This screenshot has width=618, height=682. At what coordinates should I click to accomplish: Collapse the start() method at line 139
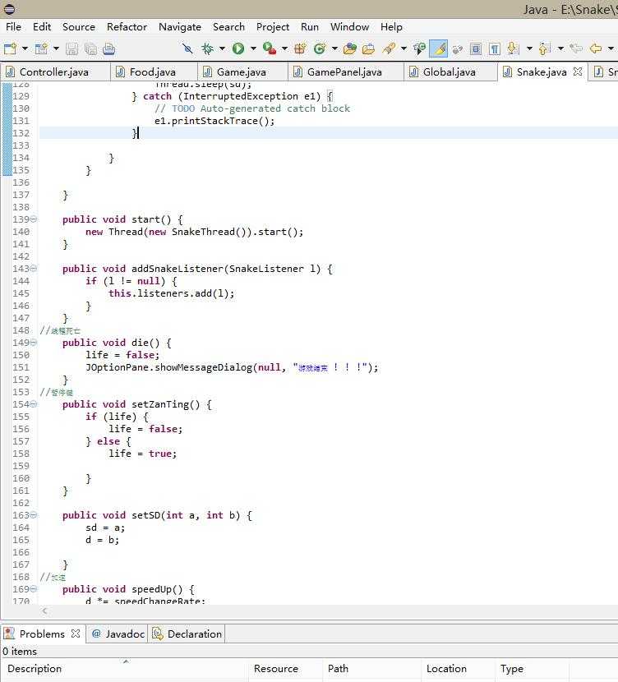[x=34, y=219]
